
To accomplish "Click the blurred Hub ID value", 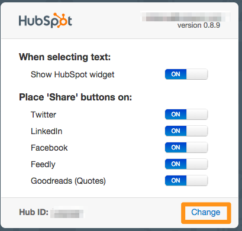I will pos(67,213).
